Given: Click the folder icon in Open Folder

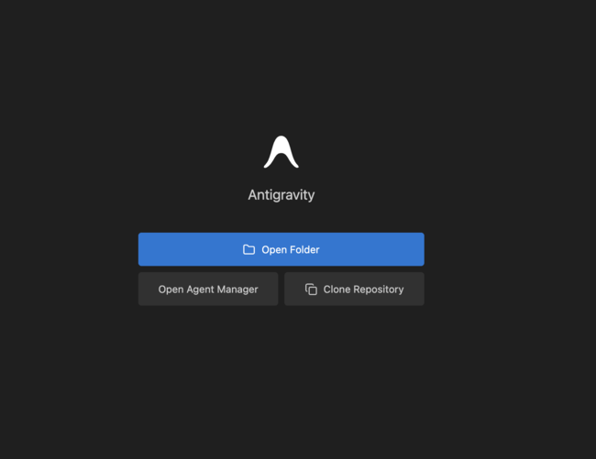Looking at the screenshot, I should 248,249.
